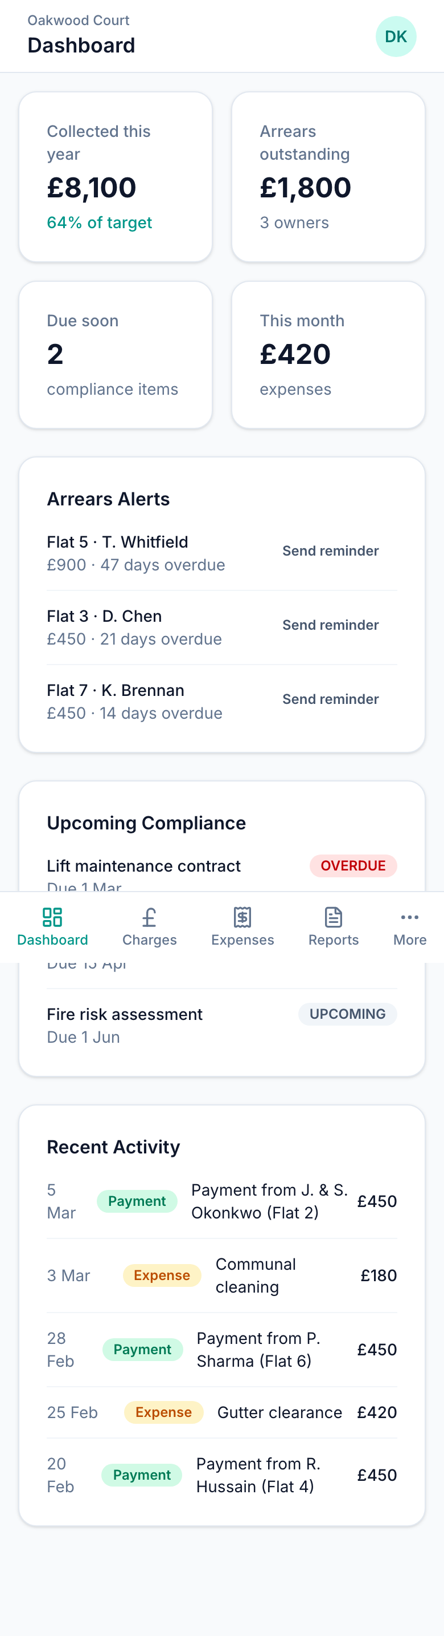Send reminder to K. Brennan Flat 7

[330, 699]
